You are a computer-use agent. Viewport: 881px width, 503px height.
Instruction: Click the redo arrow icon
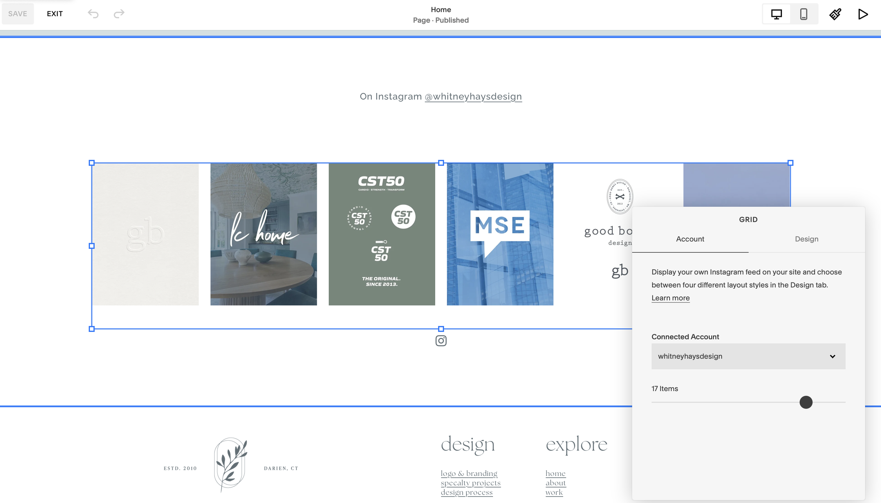tap(119, 14)
